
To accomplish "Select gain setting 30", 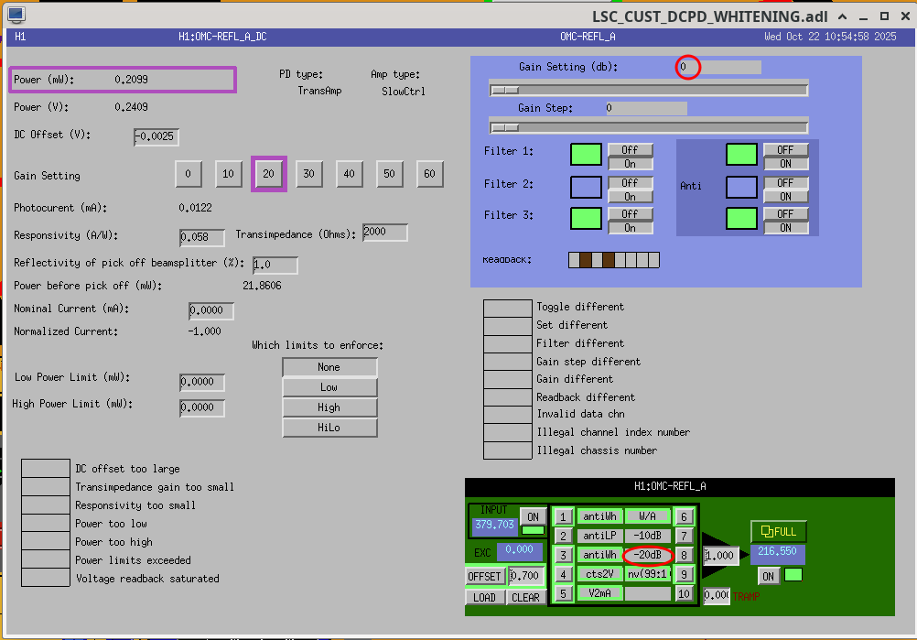I will (x=309, y=174).
